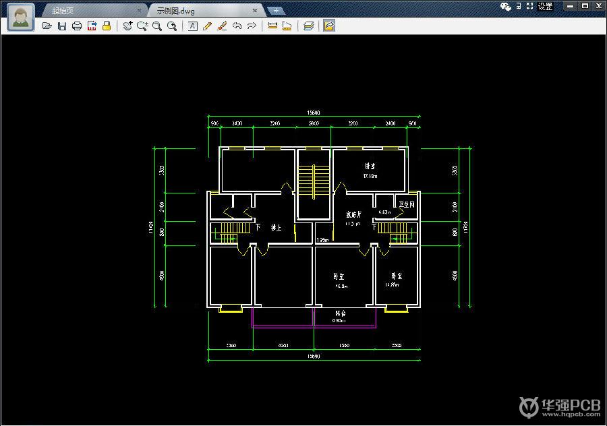This screenshot has height=426, width=607.
Task: Redo the last undone action
Action: pos(252,26)
